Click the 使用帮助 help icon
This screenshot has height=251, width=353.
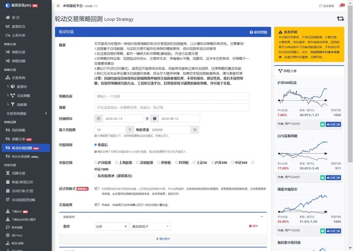point(251,32)
